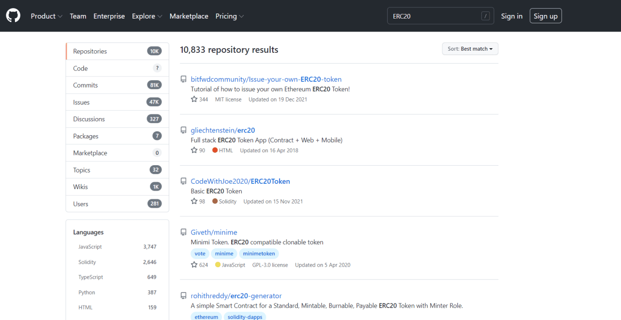Image resolution: width=621 pixels, height=320 pixels.
Task: Click the MIT license text
Action: point(228,99)
